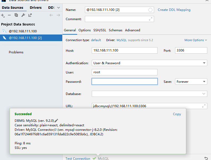Expand the URL field using the expand icon

click(204, 106)
